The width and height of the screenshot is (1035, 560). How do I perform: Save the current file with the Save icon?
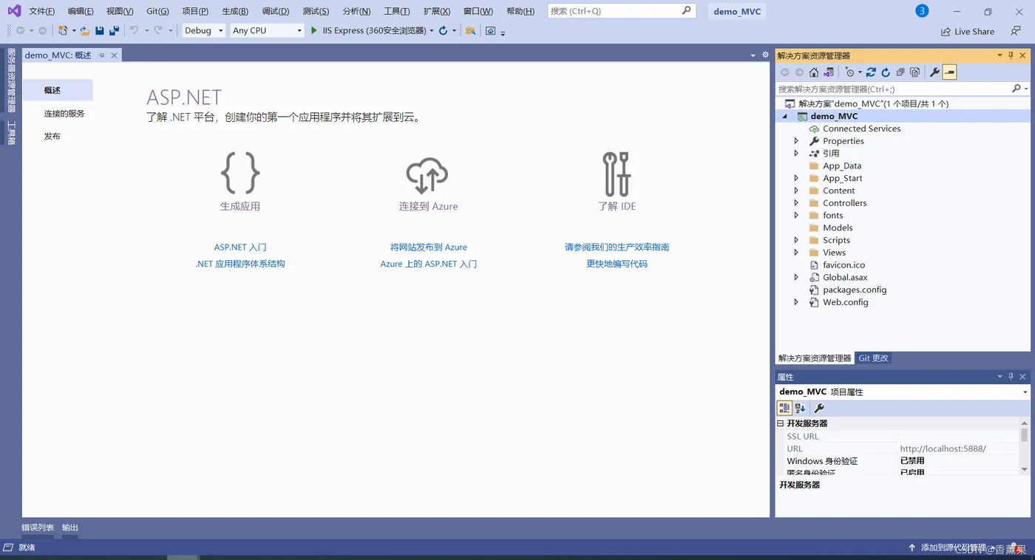pos(100,30)
